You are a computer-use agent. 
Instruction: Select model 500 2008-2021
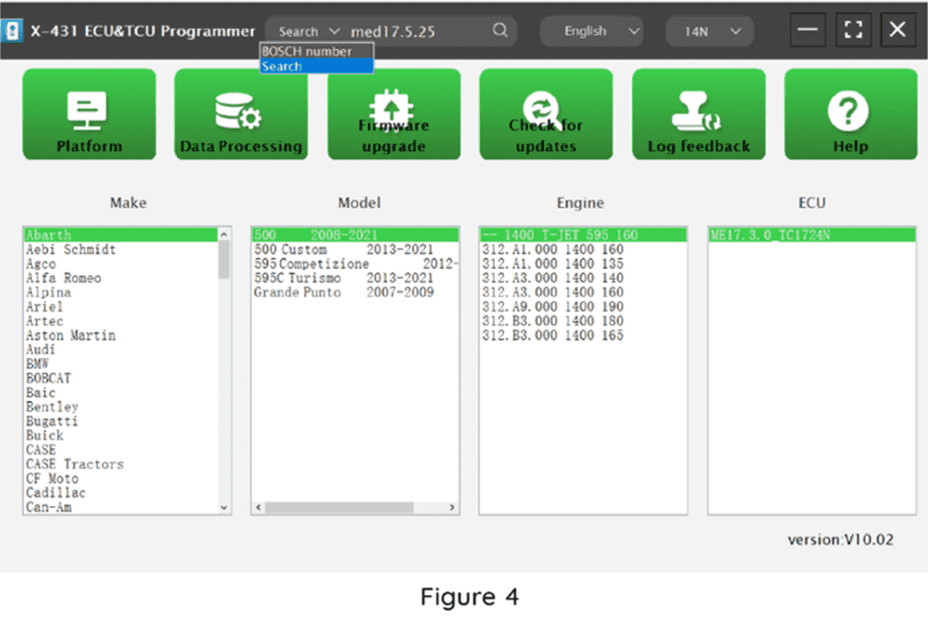coord(355,235)
